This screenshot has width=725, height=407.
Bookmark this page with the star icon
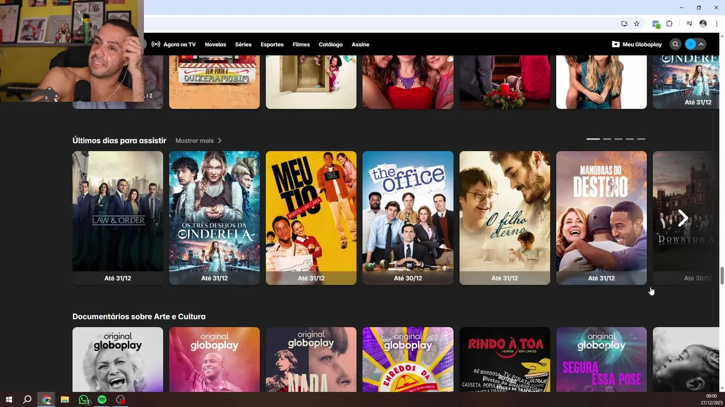pos(637,24)
